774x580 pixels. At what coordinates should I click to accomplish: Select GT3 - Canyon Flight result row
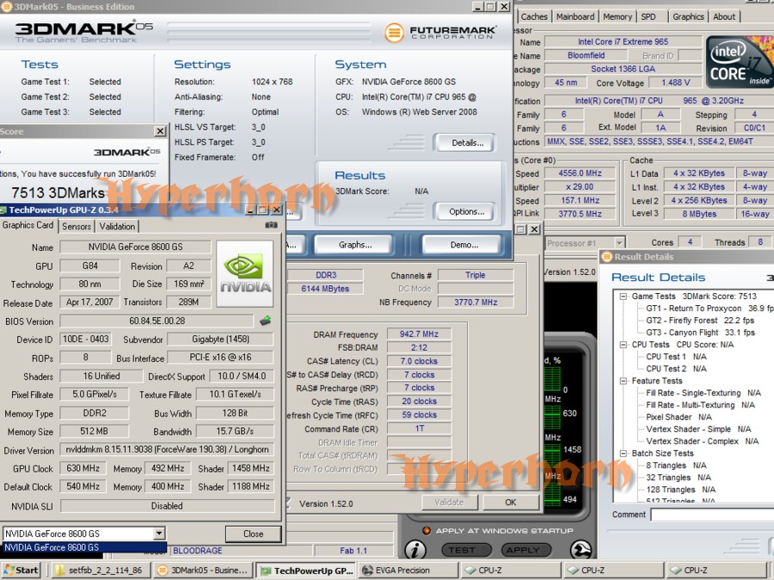point(700,333)
